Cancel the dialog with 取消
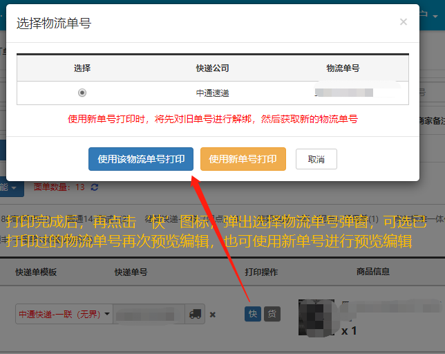 tap(316, 159)
